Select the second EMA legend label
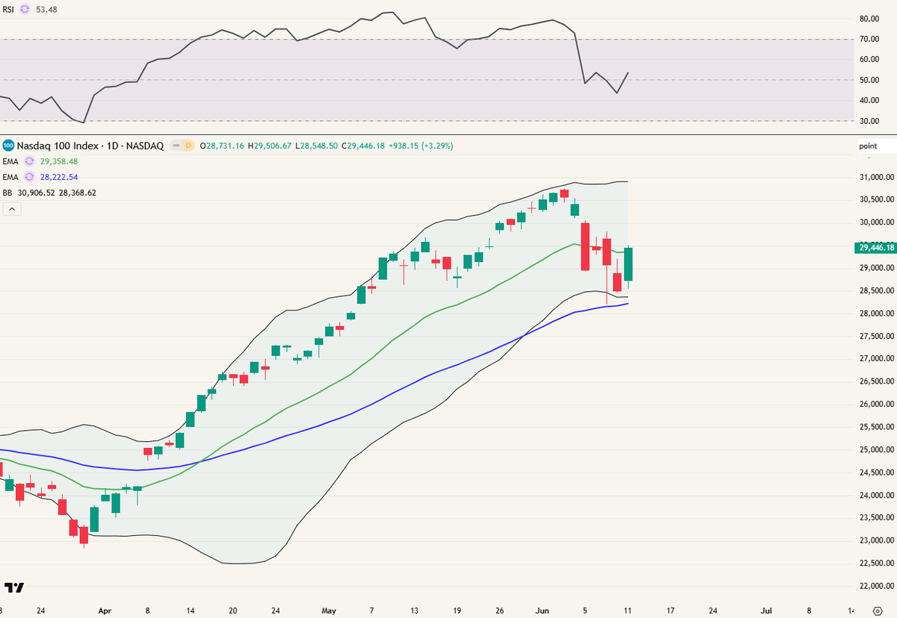 point(10,177)
